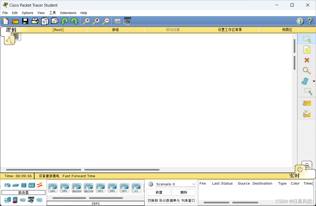Screen dimensions: 316x206
Task: Pick the 2620XM router
Action: coord(77,188)
